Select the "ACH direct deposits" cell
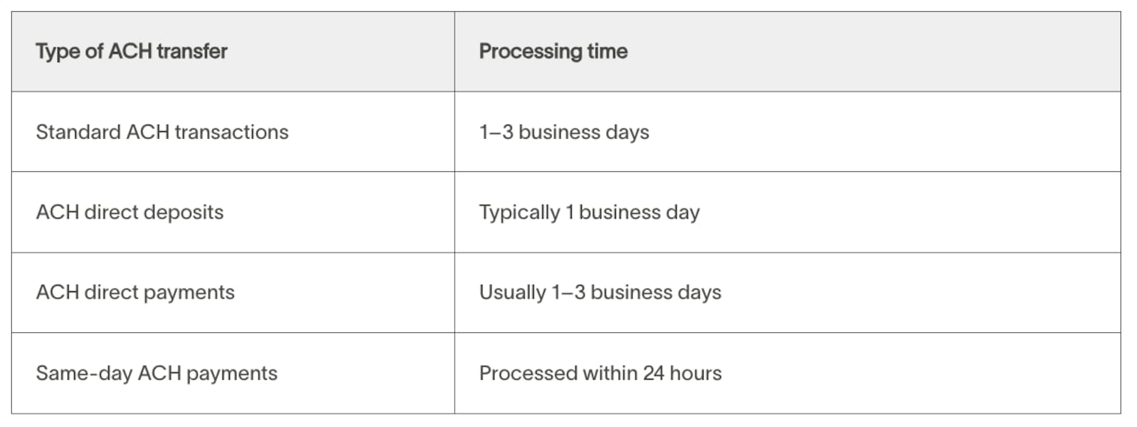Image resolution: width=1137 pixels, height=427 pixels. click(129, 212)
